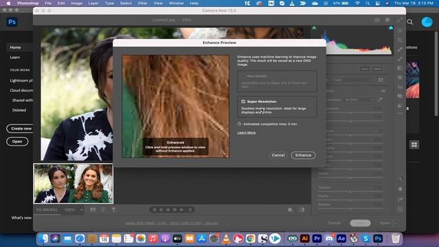Image resolution: width=439 pixels, height=247 pixels.
Task: Open the Layer menu
Action: point(93,3)
